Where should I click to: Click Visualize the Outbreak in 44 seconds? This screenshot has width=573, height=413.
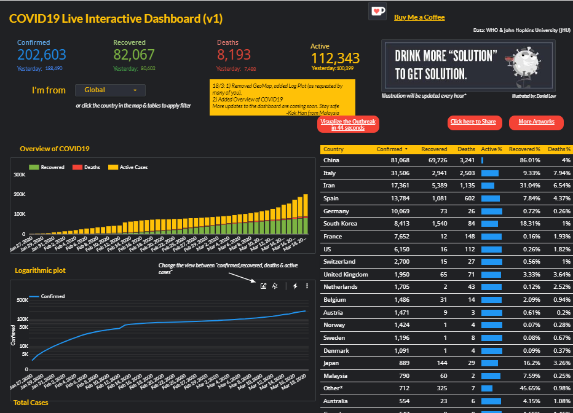click(348, 125)
